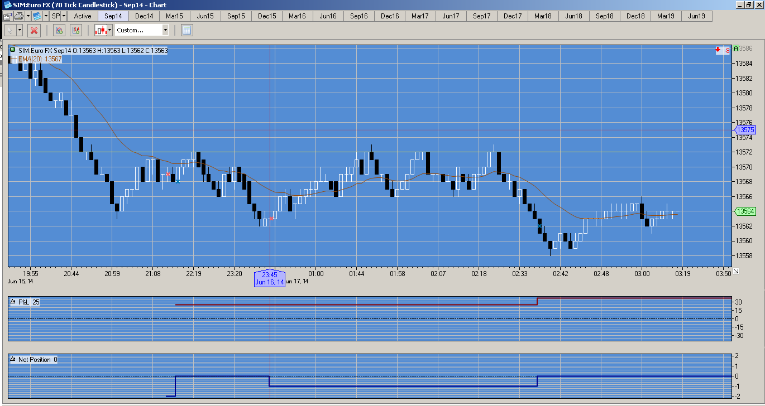Image resolution: width=765 pixels, height=406 pixels.
Task: Choose the Dec17 contract tab
Action: pyautogui.click(x=513, y=16)
